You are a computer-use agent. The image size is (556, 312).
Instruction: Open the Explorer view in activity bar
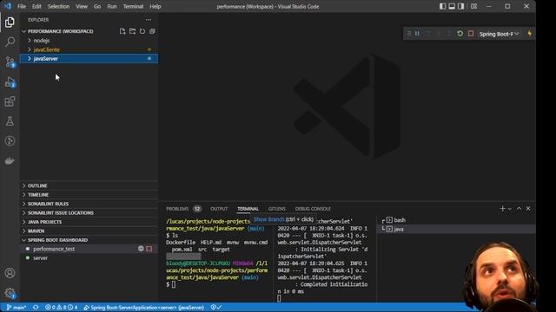pyautogui.click(x=10, y=23)
